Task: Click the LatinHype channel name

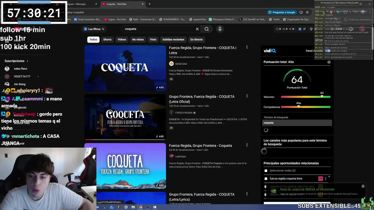Action: click(181, 156)
